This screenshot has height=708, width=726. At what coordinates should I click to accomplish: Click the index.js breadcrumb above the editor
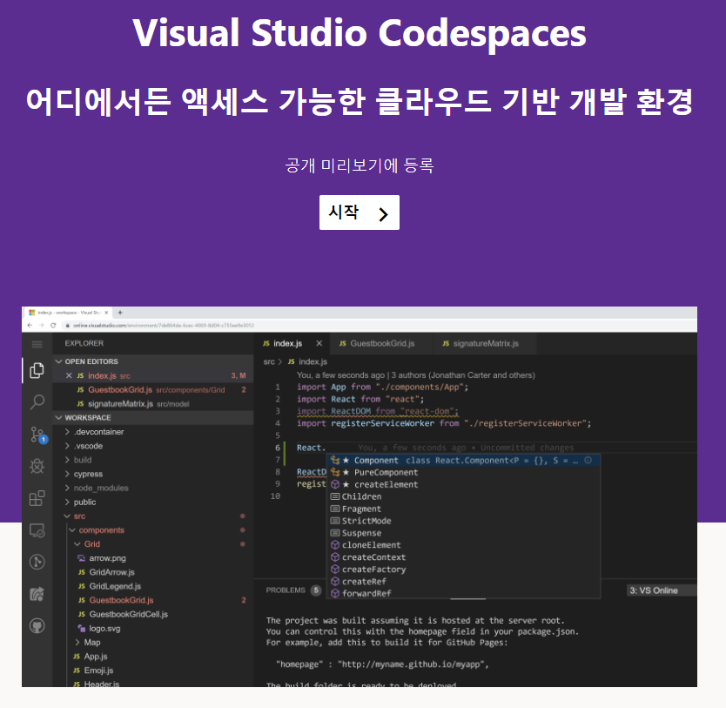[307, 361]
